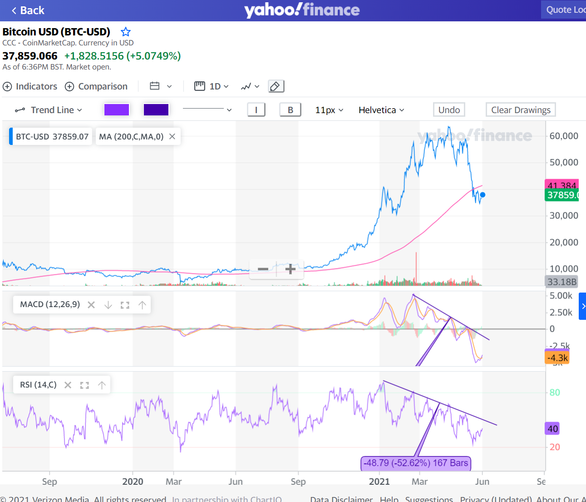Open the Comparison menu
Viewport: 586px width, 502px height.
[x=96, y=86]
